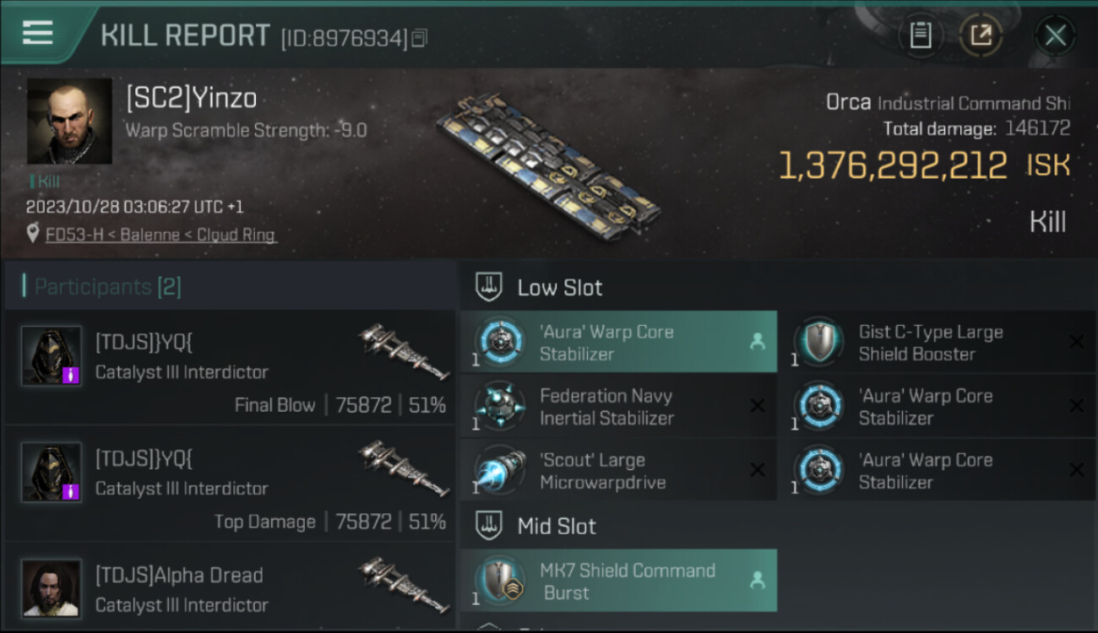Open the hamburger main menu
Image resolution: width=1098 pixels, height=633 pixels.
(38, 34)
